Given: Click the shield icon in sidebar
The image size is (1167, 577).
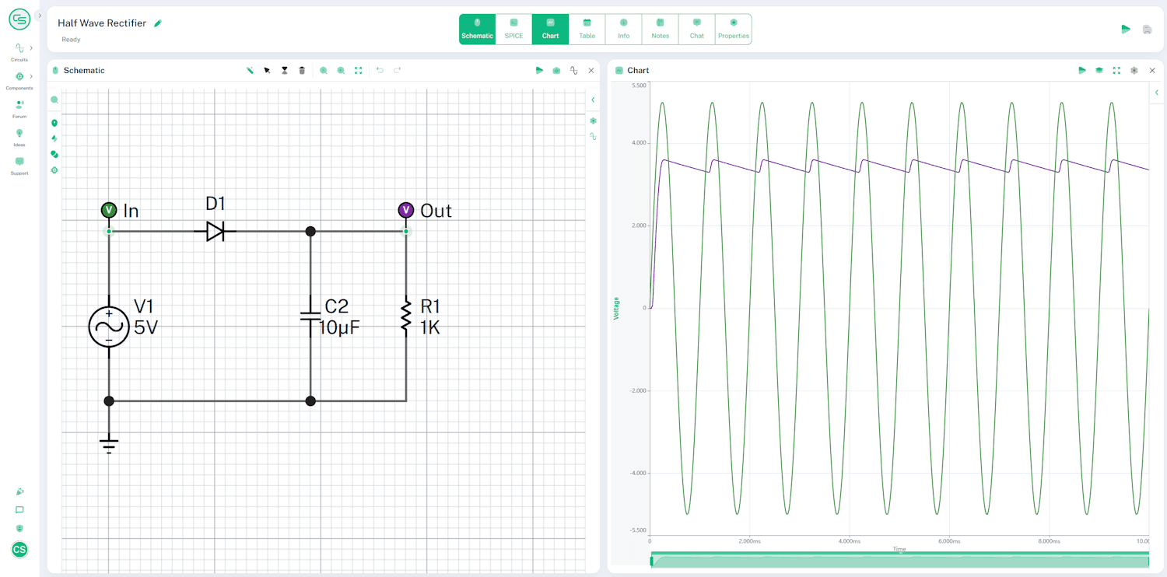Looking at the screenshot, I should pos(19,529).
